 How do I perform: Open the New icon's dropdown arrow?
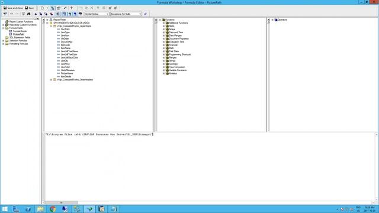point(47,8)
